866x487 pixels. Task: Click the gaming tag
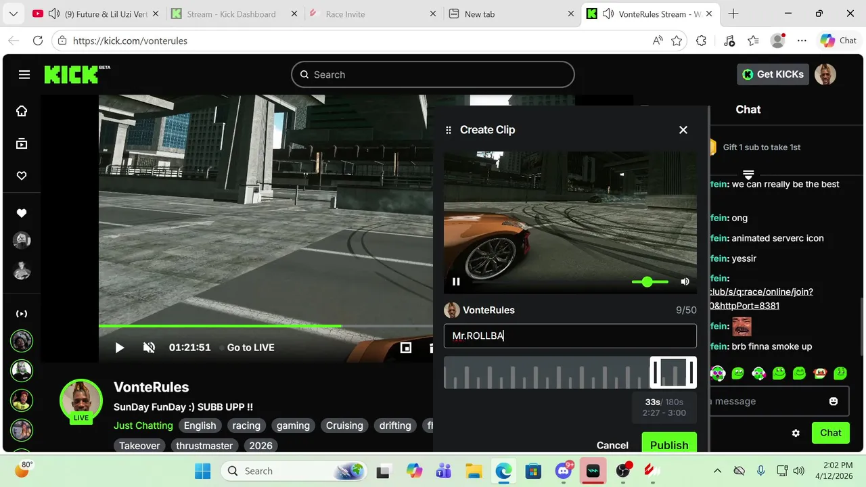(293, 425)
